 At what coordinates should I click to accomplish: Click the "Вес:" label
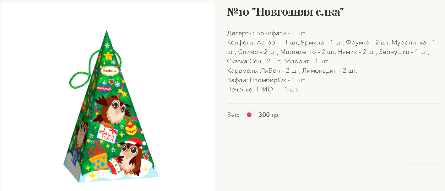[x=233, y=115]
